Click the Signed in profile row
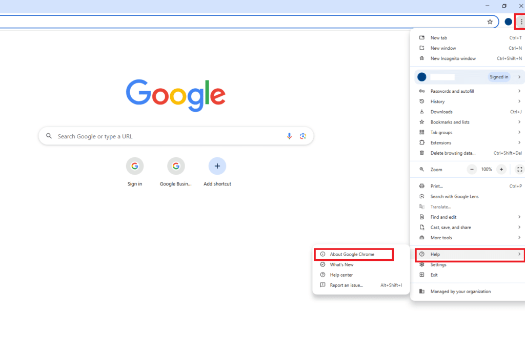 [x=470, y=77]
